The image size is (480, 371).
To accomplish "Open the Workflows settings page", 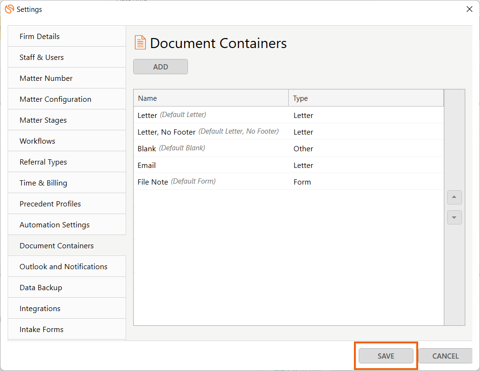I will [37, 141].
